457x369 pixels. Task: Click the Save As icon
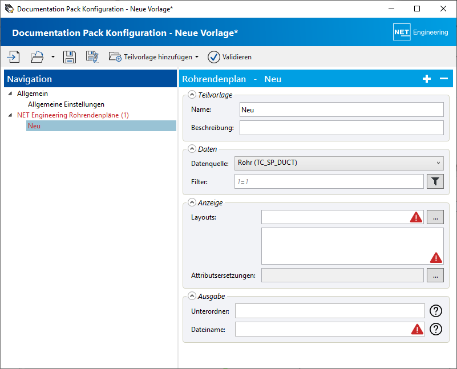coord(92,57)
